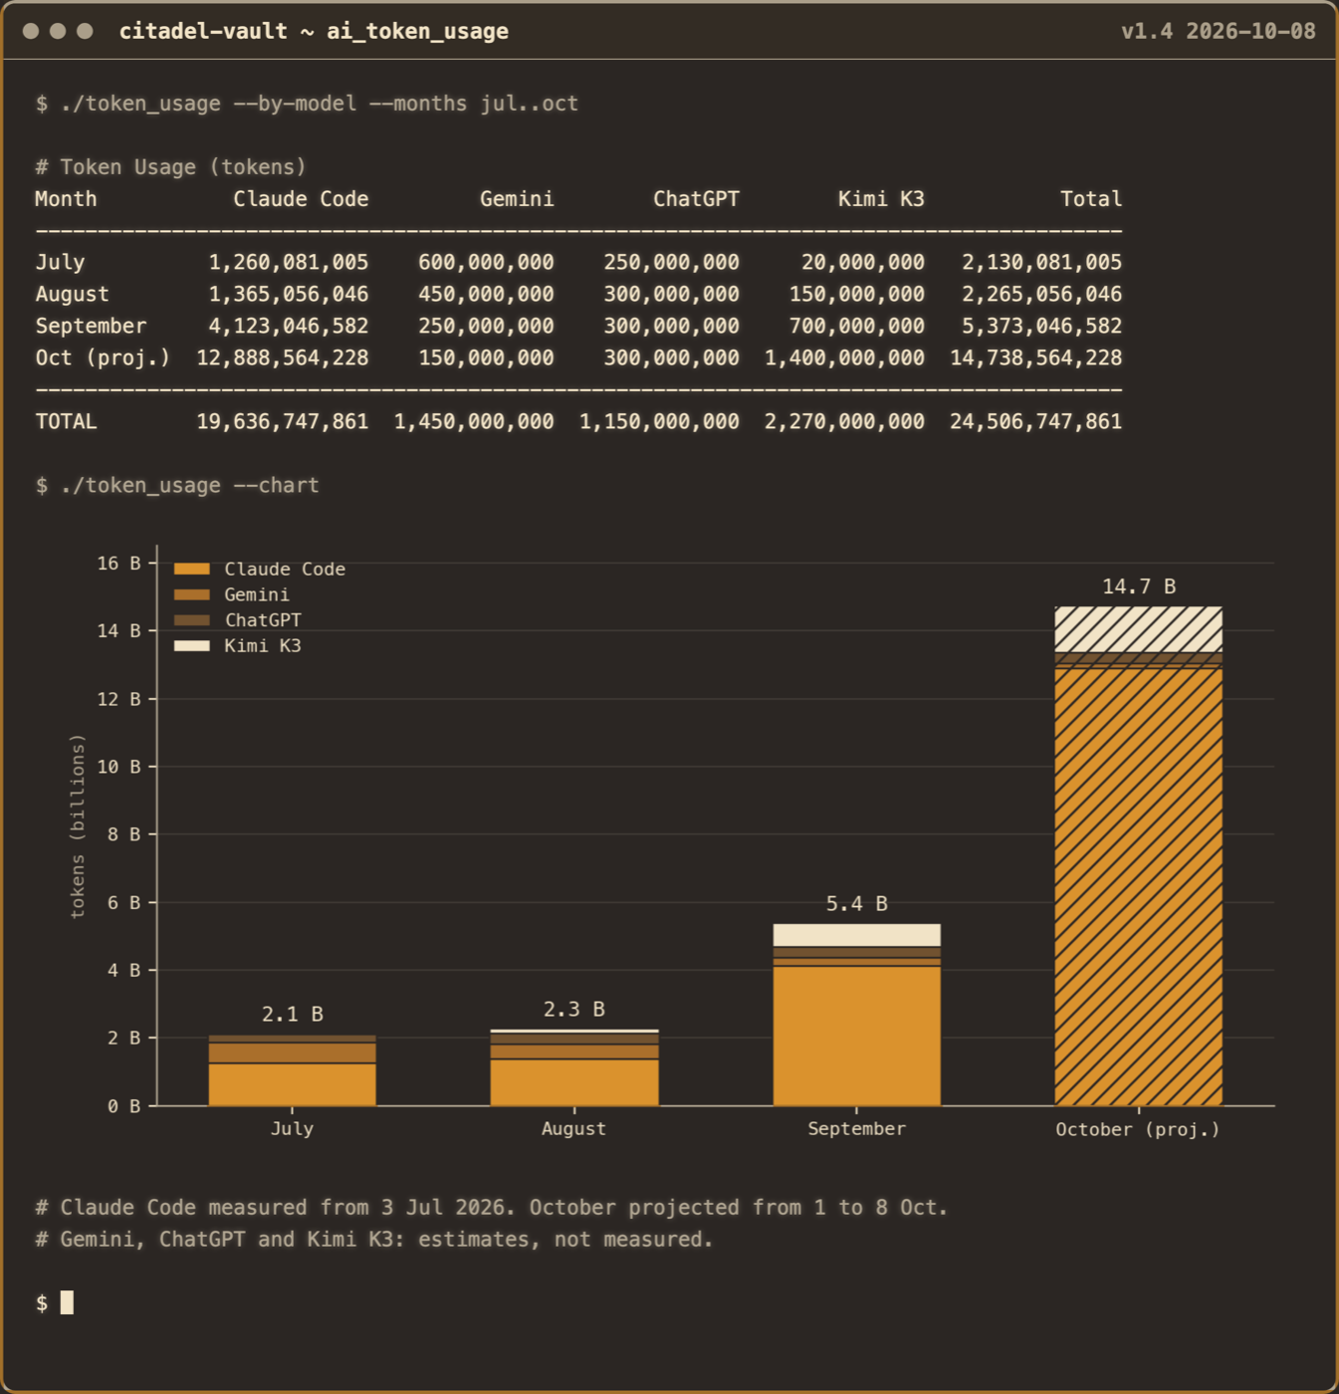Click value 1,260,081,005 in July row

coord(289,262)
